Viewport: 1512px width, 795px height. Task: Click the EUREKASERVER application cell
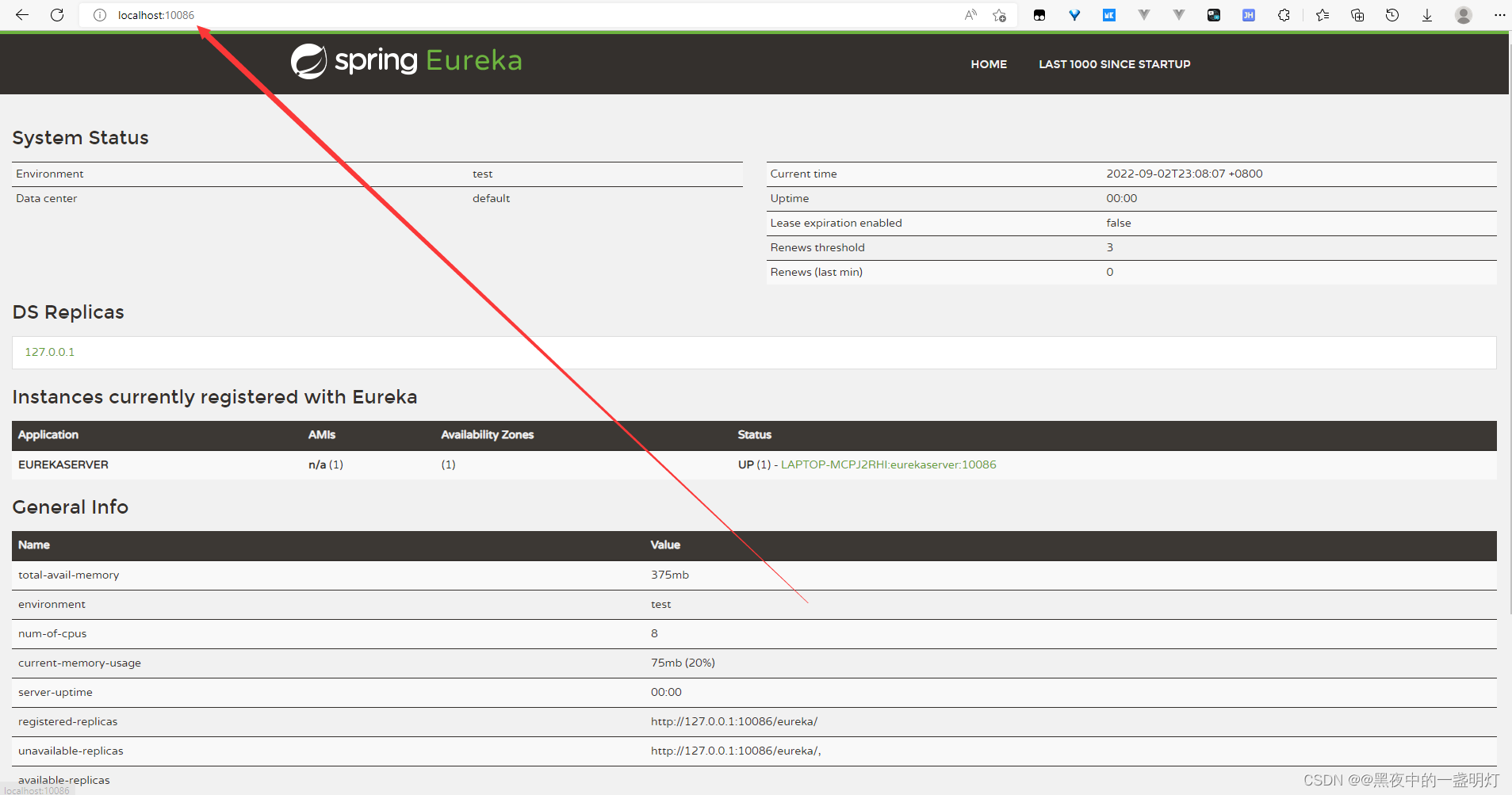click(63, 464)
